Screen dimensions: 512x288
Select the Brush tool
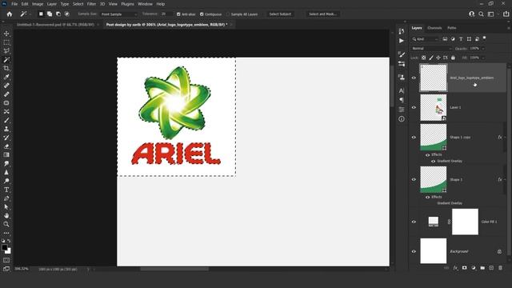click(6, 120)
